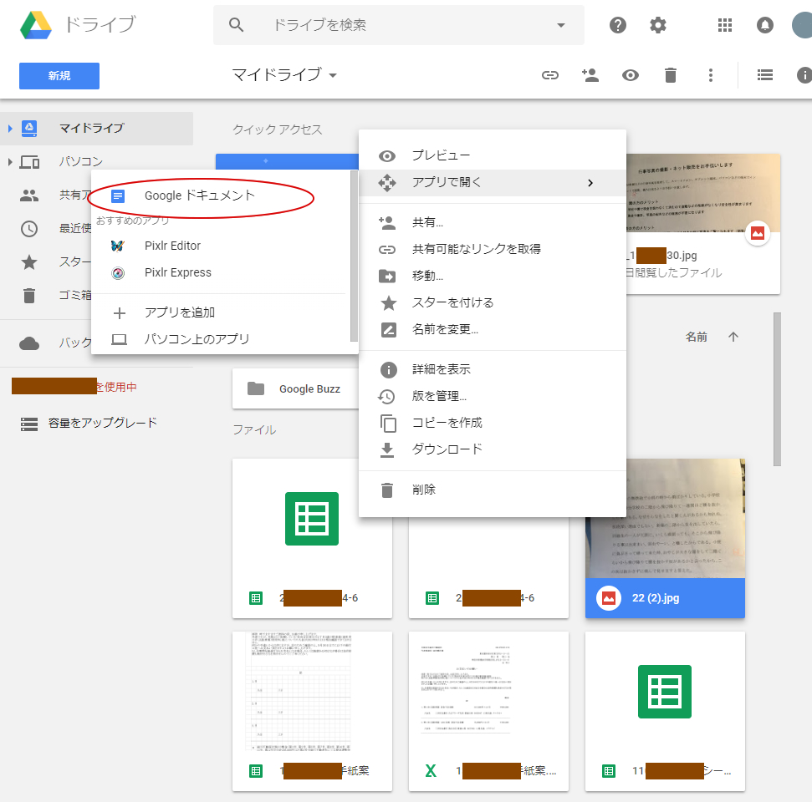
Task: Open the more actions three-dot menu
Action: coord(711,75)
